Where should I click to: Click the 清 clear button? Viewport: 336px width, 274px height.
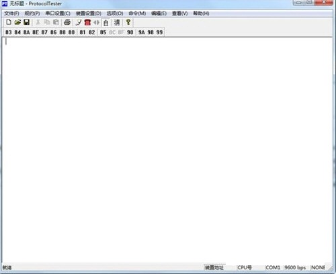coord(117,22)
